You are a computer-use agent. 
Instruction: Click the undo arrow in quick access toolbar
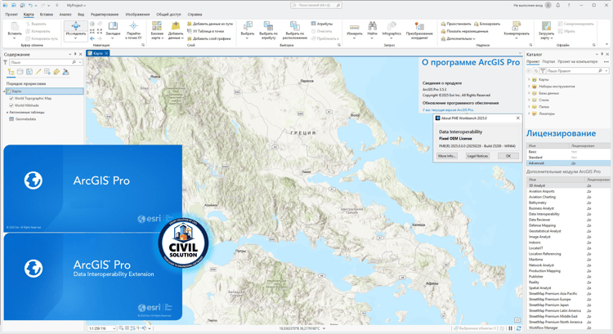tap(30, 5)
